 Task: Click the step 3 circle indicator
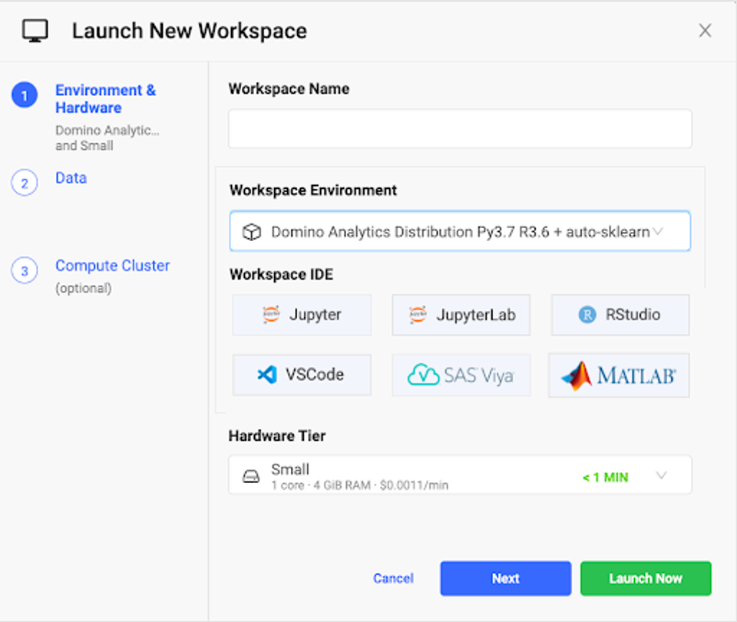25,270
